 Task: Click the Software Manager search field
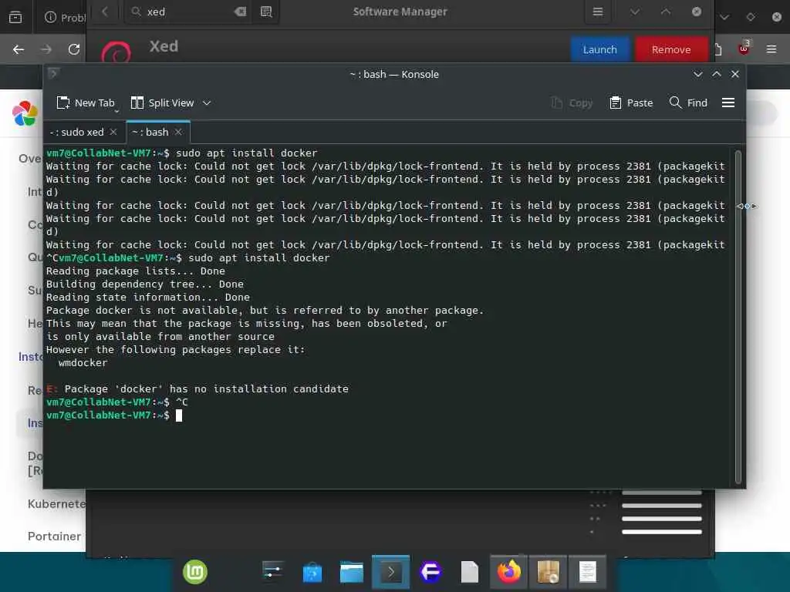pos(190,12)
